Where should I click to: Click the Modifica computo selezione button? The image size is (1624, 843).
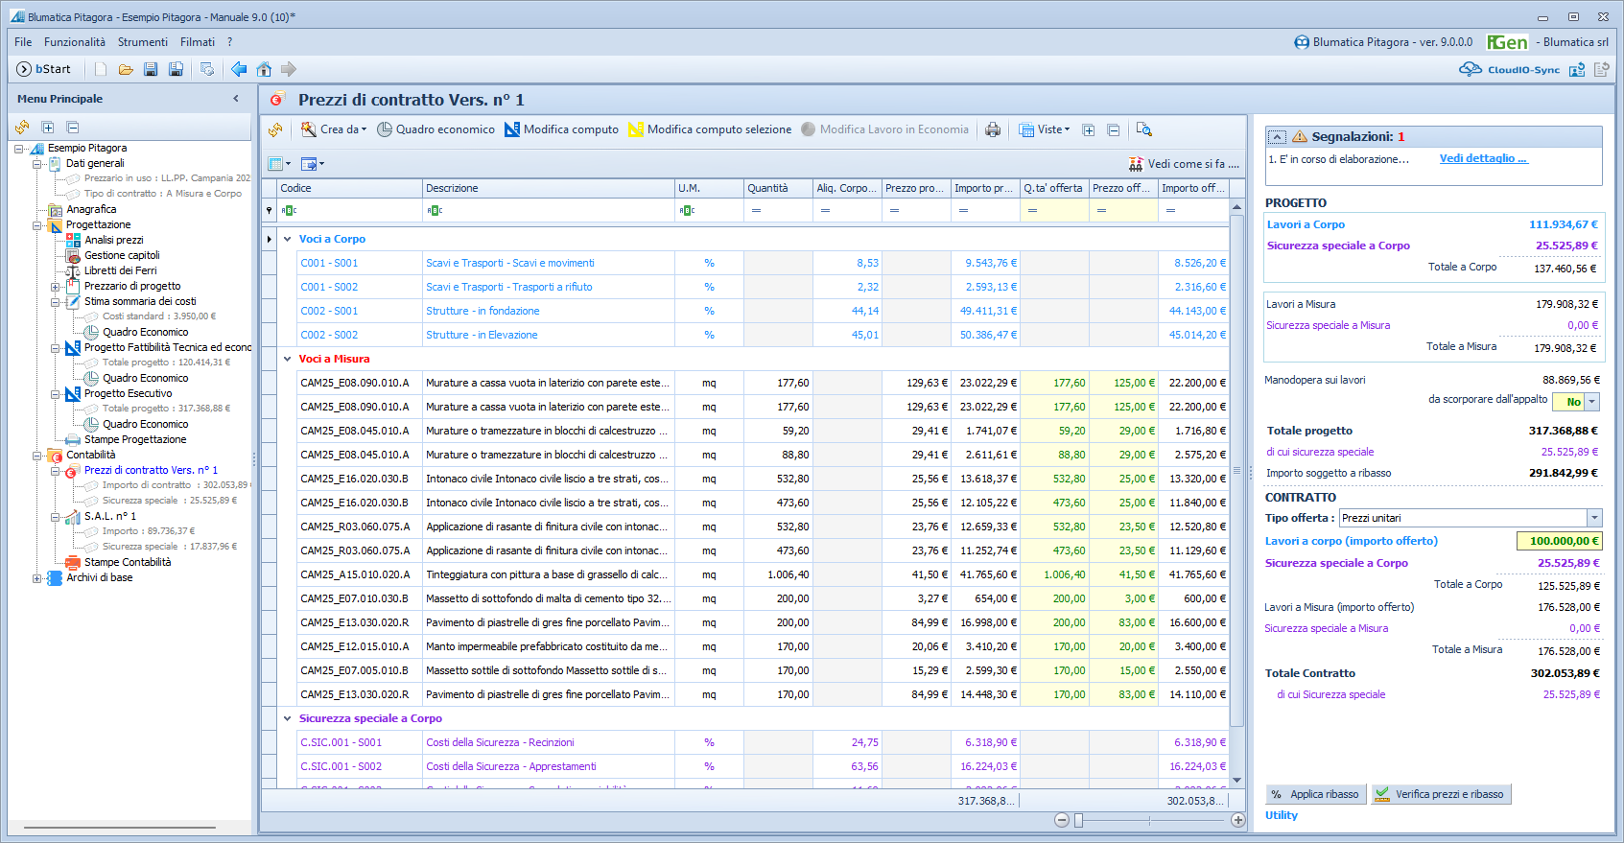click(x=710, y=129)
